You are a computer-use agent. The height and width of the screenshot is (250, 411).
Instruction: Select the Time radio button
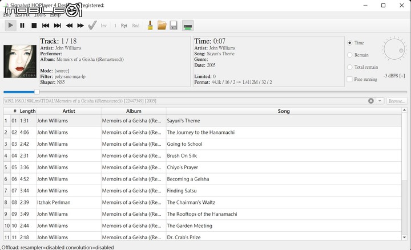point(349,43)
